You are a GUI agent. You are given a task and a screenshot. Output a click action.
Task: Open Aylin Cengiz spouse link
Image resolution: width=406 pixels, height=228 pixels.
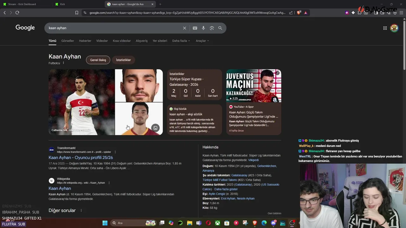tap(217, 194)
